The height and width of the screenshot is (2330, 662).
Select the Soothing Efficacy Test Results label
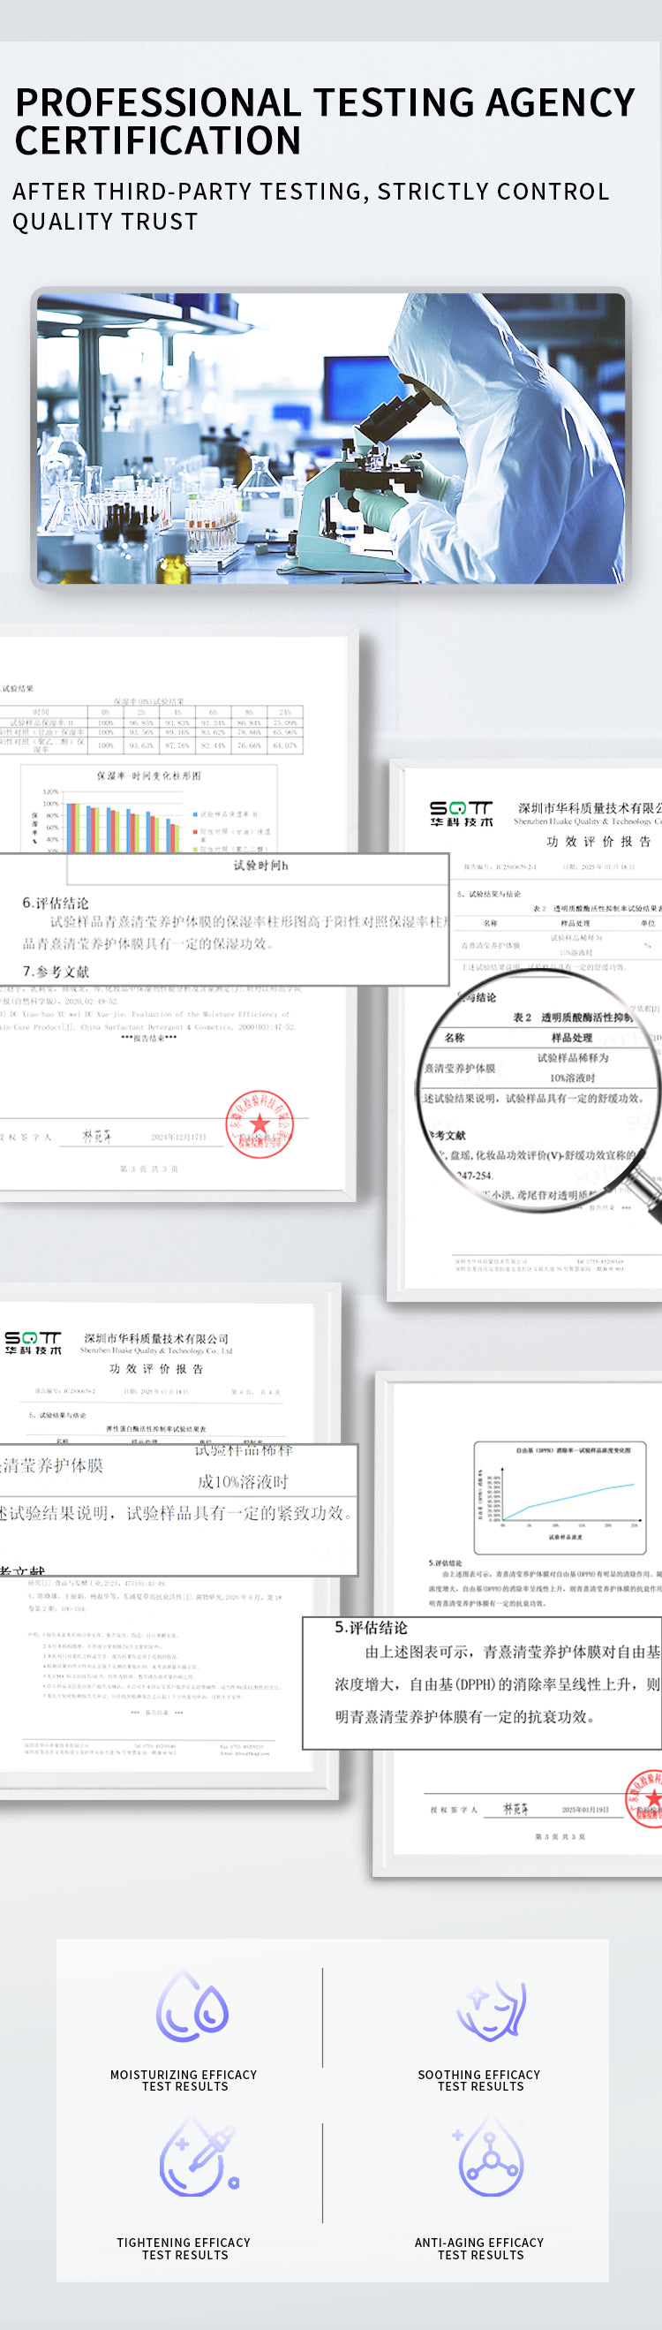pyautogui.click(x=479, y=2080)
